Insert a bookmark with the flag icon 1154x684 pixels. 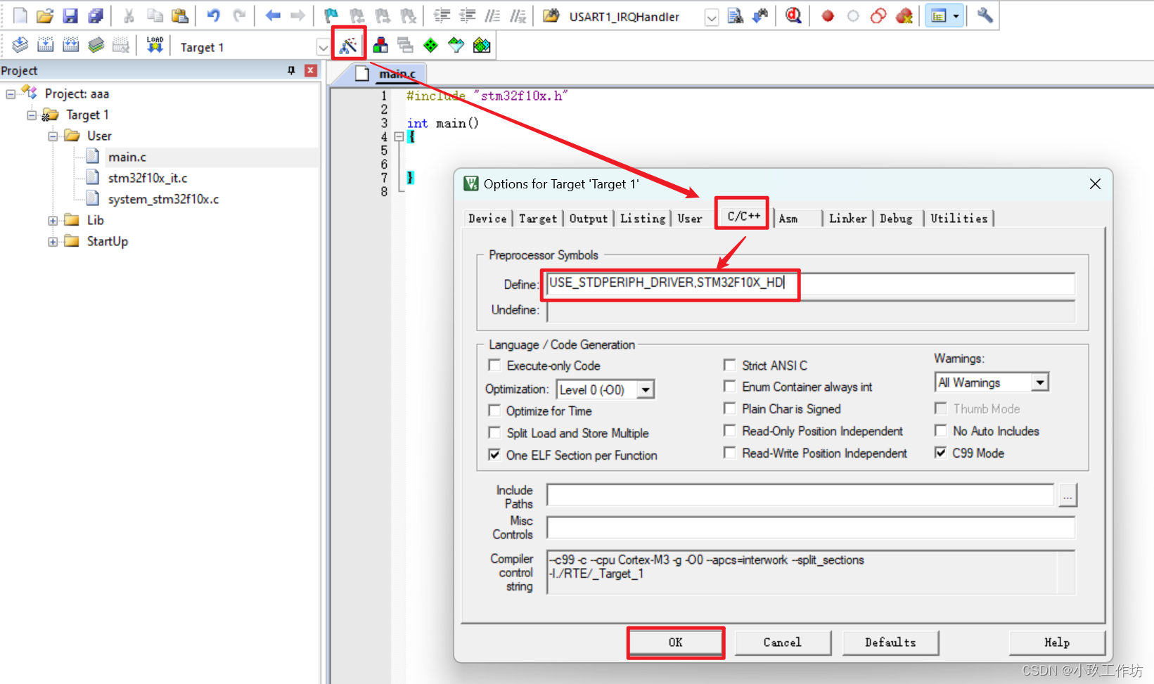point(331,15)
